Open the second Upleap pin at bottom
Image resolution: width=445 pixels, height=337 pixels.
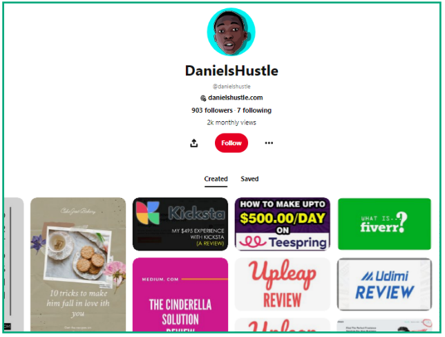pos(283,325)
